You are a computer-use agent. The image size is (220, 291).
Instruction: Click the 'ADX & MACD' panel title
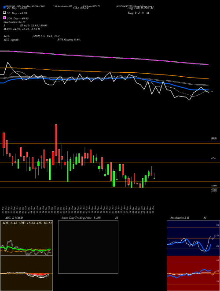14,218
